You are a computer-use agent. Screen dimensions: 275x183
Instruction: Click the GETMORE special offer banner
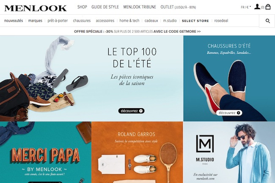click(137, 32)
